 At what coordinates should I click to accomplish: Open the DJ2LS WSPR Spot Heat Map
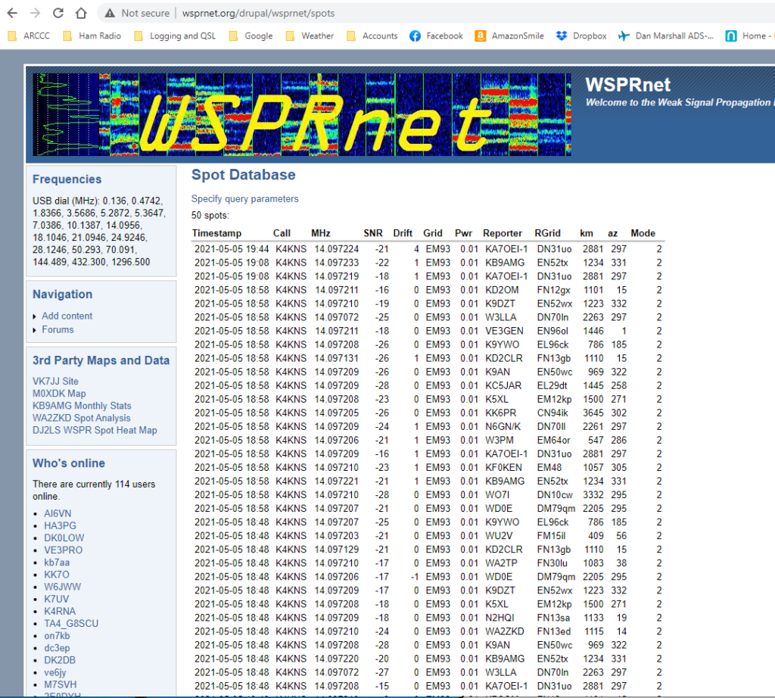[95, 430]
